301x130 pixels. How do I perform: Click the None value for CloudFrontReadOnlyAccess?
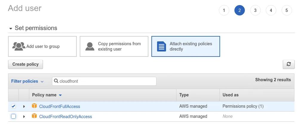pos(228,116)
